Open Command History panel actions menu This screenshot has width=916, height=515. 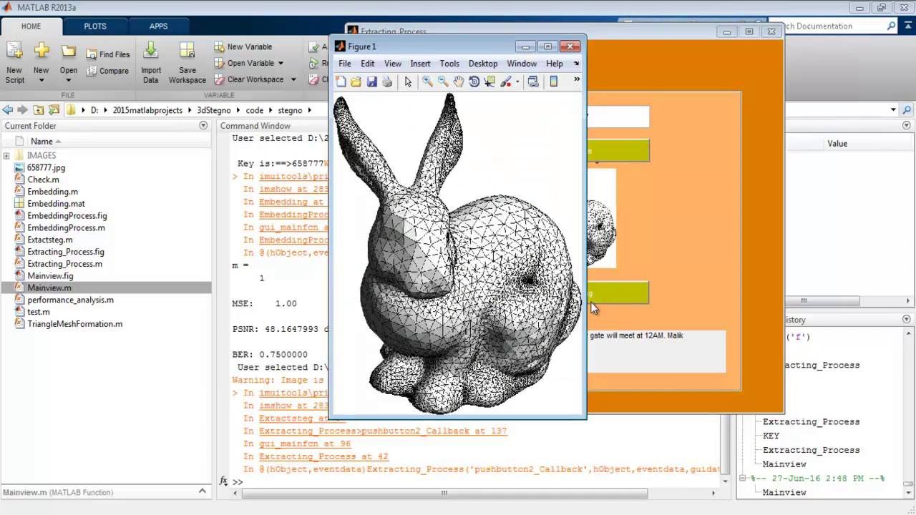[906, 320]
